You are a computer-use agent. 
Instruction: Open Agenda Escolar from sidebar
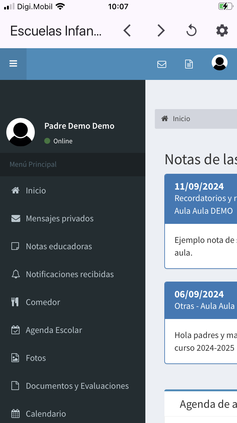pos(54,330)
